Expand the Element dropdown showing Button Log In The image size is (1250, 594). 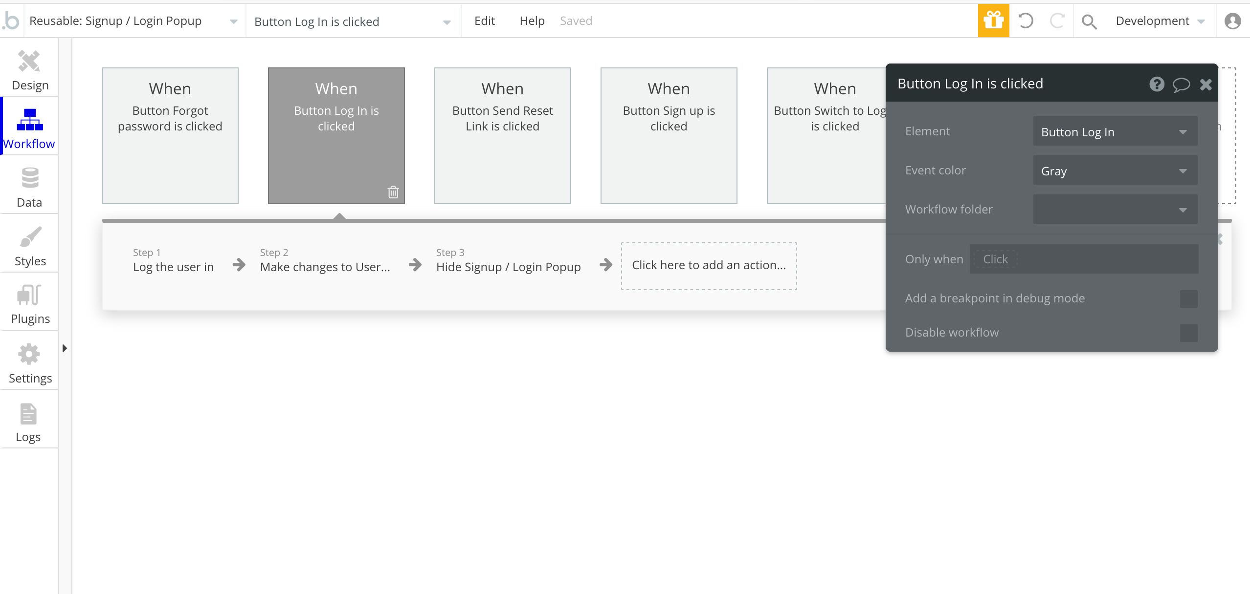(x=1115, y=131)
